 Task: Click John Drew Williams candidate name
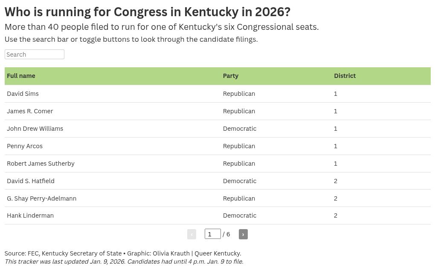pyautogui.click(x=35, y=129)
